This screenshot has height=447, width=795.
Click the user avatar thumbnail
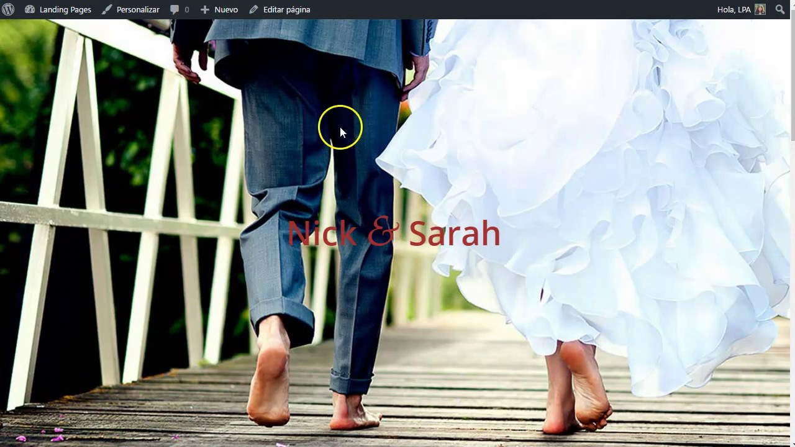[760, 9]
